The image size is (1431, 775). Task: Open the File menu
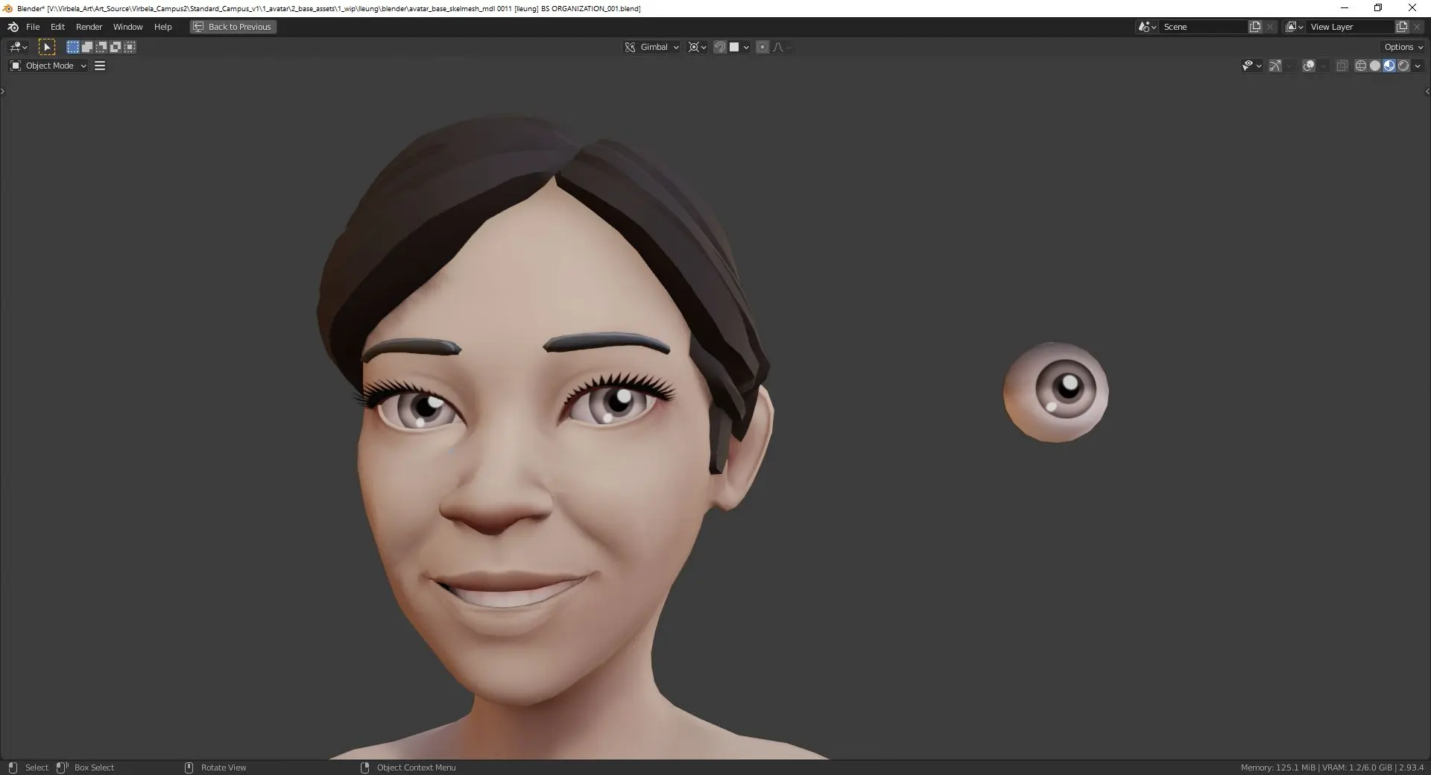[x=33, y=27]
